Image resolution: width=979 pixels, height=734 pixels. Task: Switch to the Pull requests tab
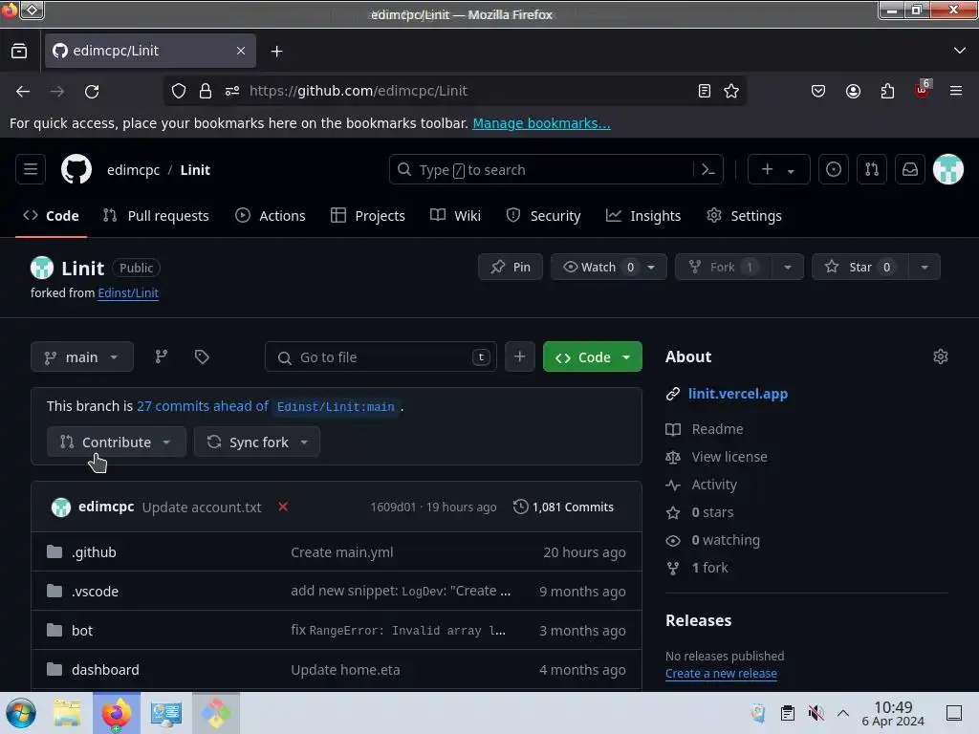click(x=156, y=216)
